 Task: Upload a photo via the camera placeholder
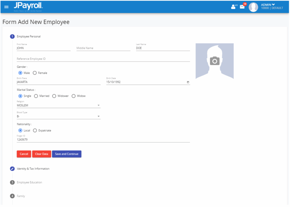215,61
